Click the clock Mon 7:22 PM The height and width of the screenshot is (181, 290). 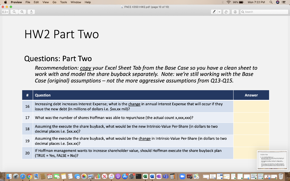click(256, 2)
